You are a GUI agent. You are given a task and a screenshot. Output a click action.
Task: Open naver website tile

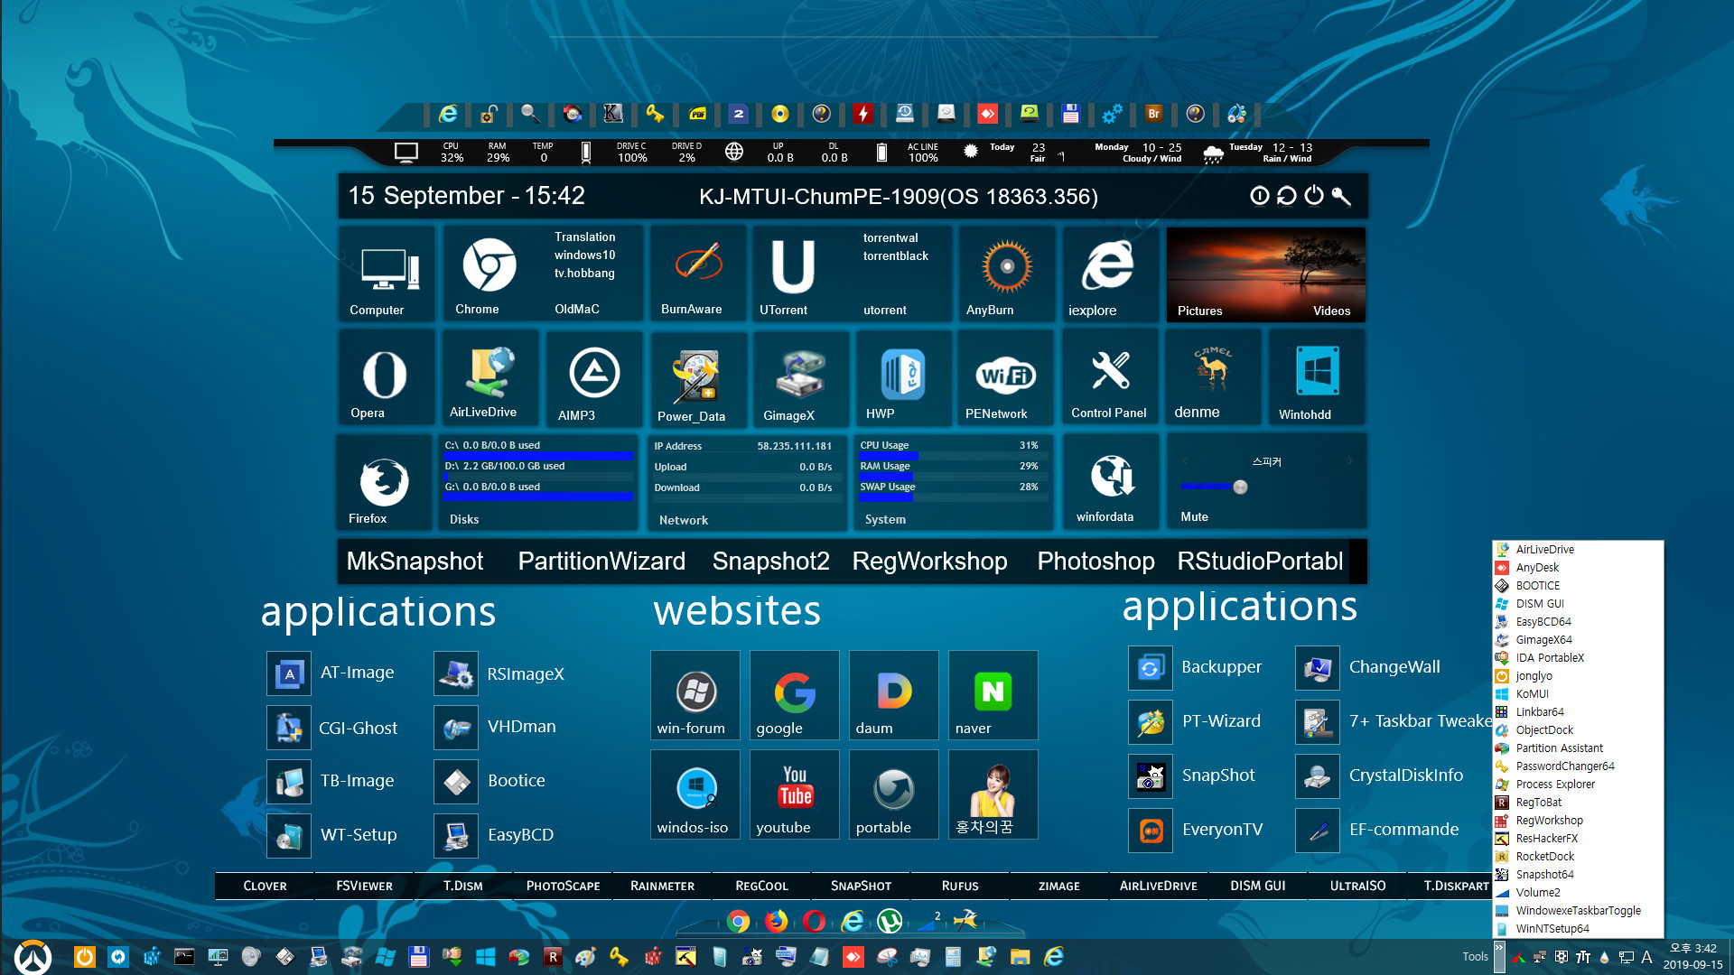click(993, 695)
